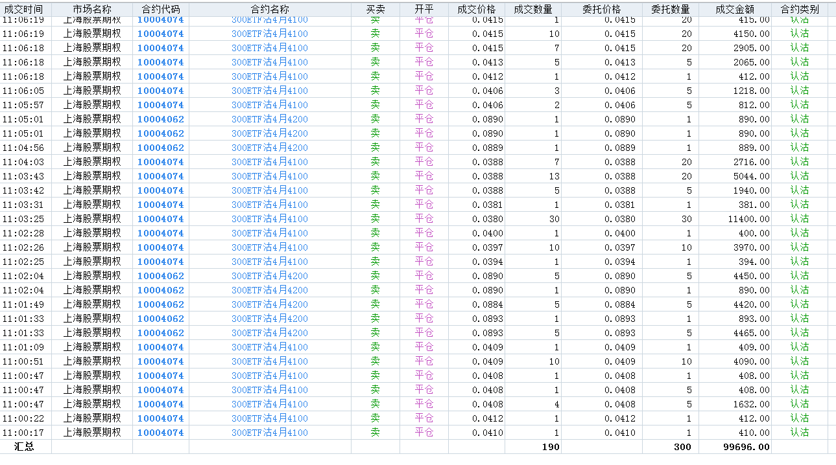836x465 pixels.
Task: Sort by the 合约名称 column header
Action: click(x=270, y=10)
